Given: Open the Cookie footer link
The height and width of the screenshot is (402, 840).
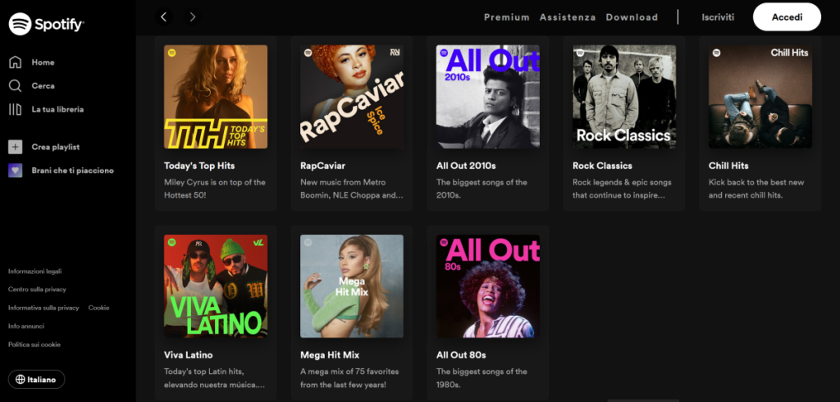Looking at the screenshot, I should (x=98, y=308).
